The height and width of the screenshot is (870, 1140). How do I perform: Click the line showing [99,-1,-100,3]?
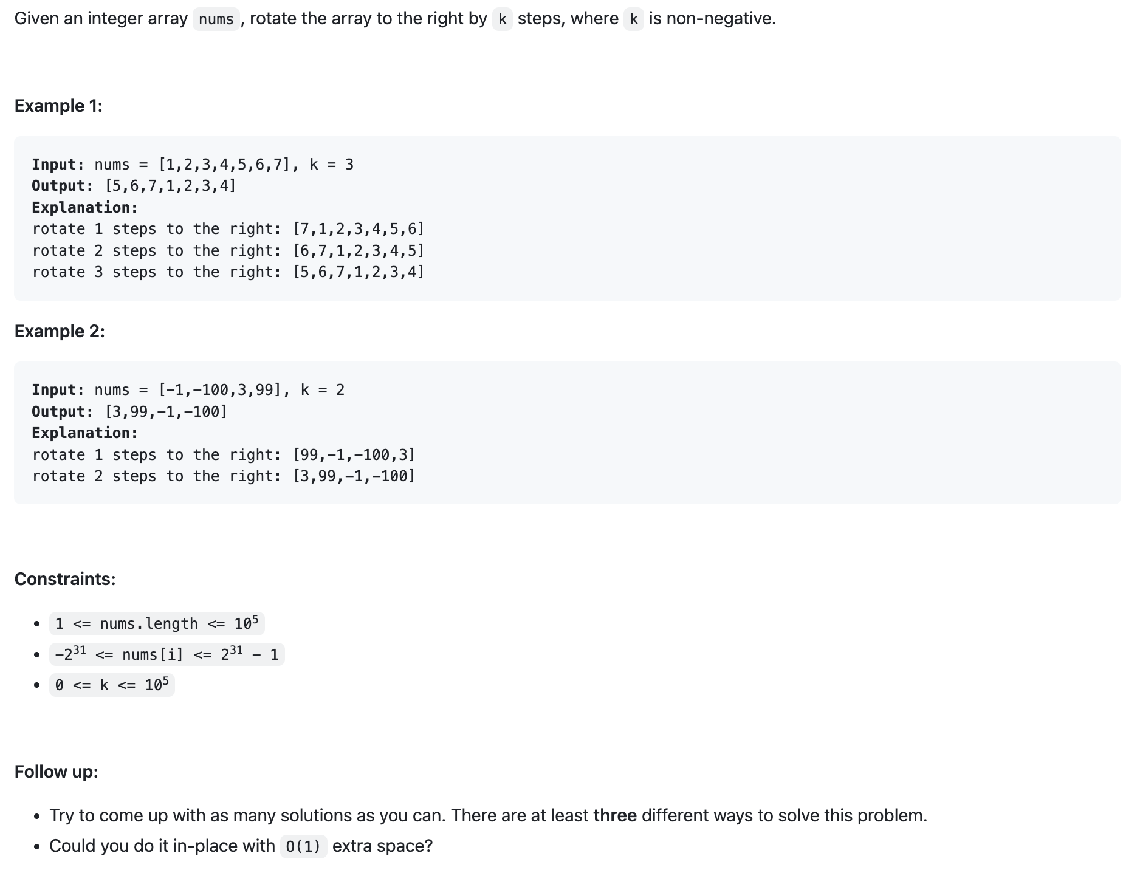224,455
